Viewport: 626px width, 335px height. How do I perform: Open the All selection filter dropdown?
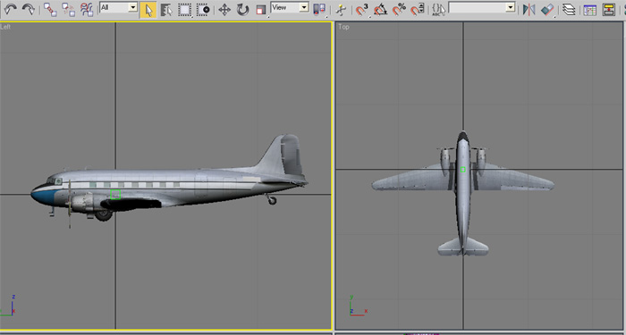pos(119,7)
